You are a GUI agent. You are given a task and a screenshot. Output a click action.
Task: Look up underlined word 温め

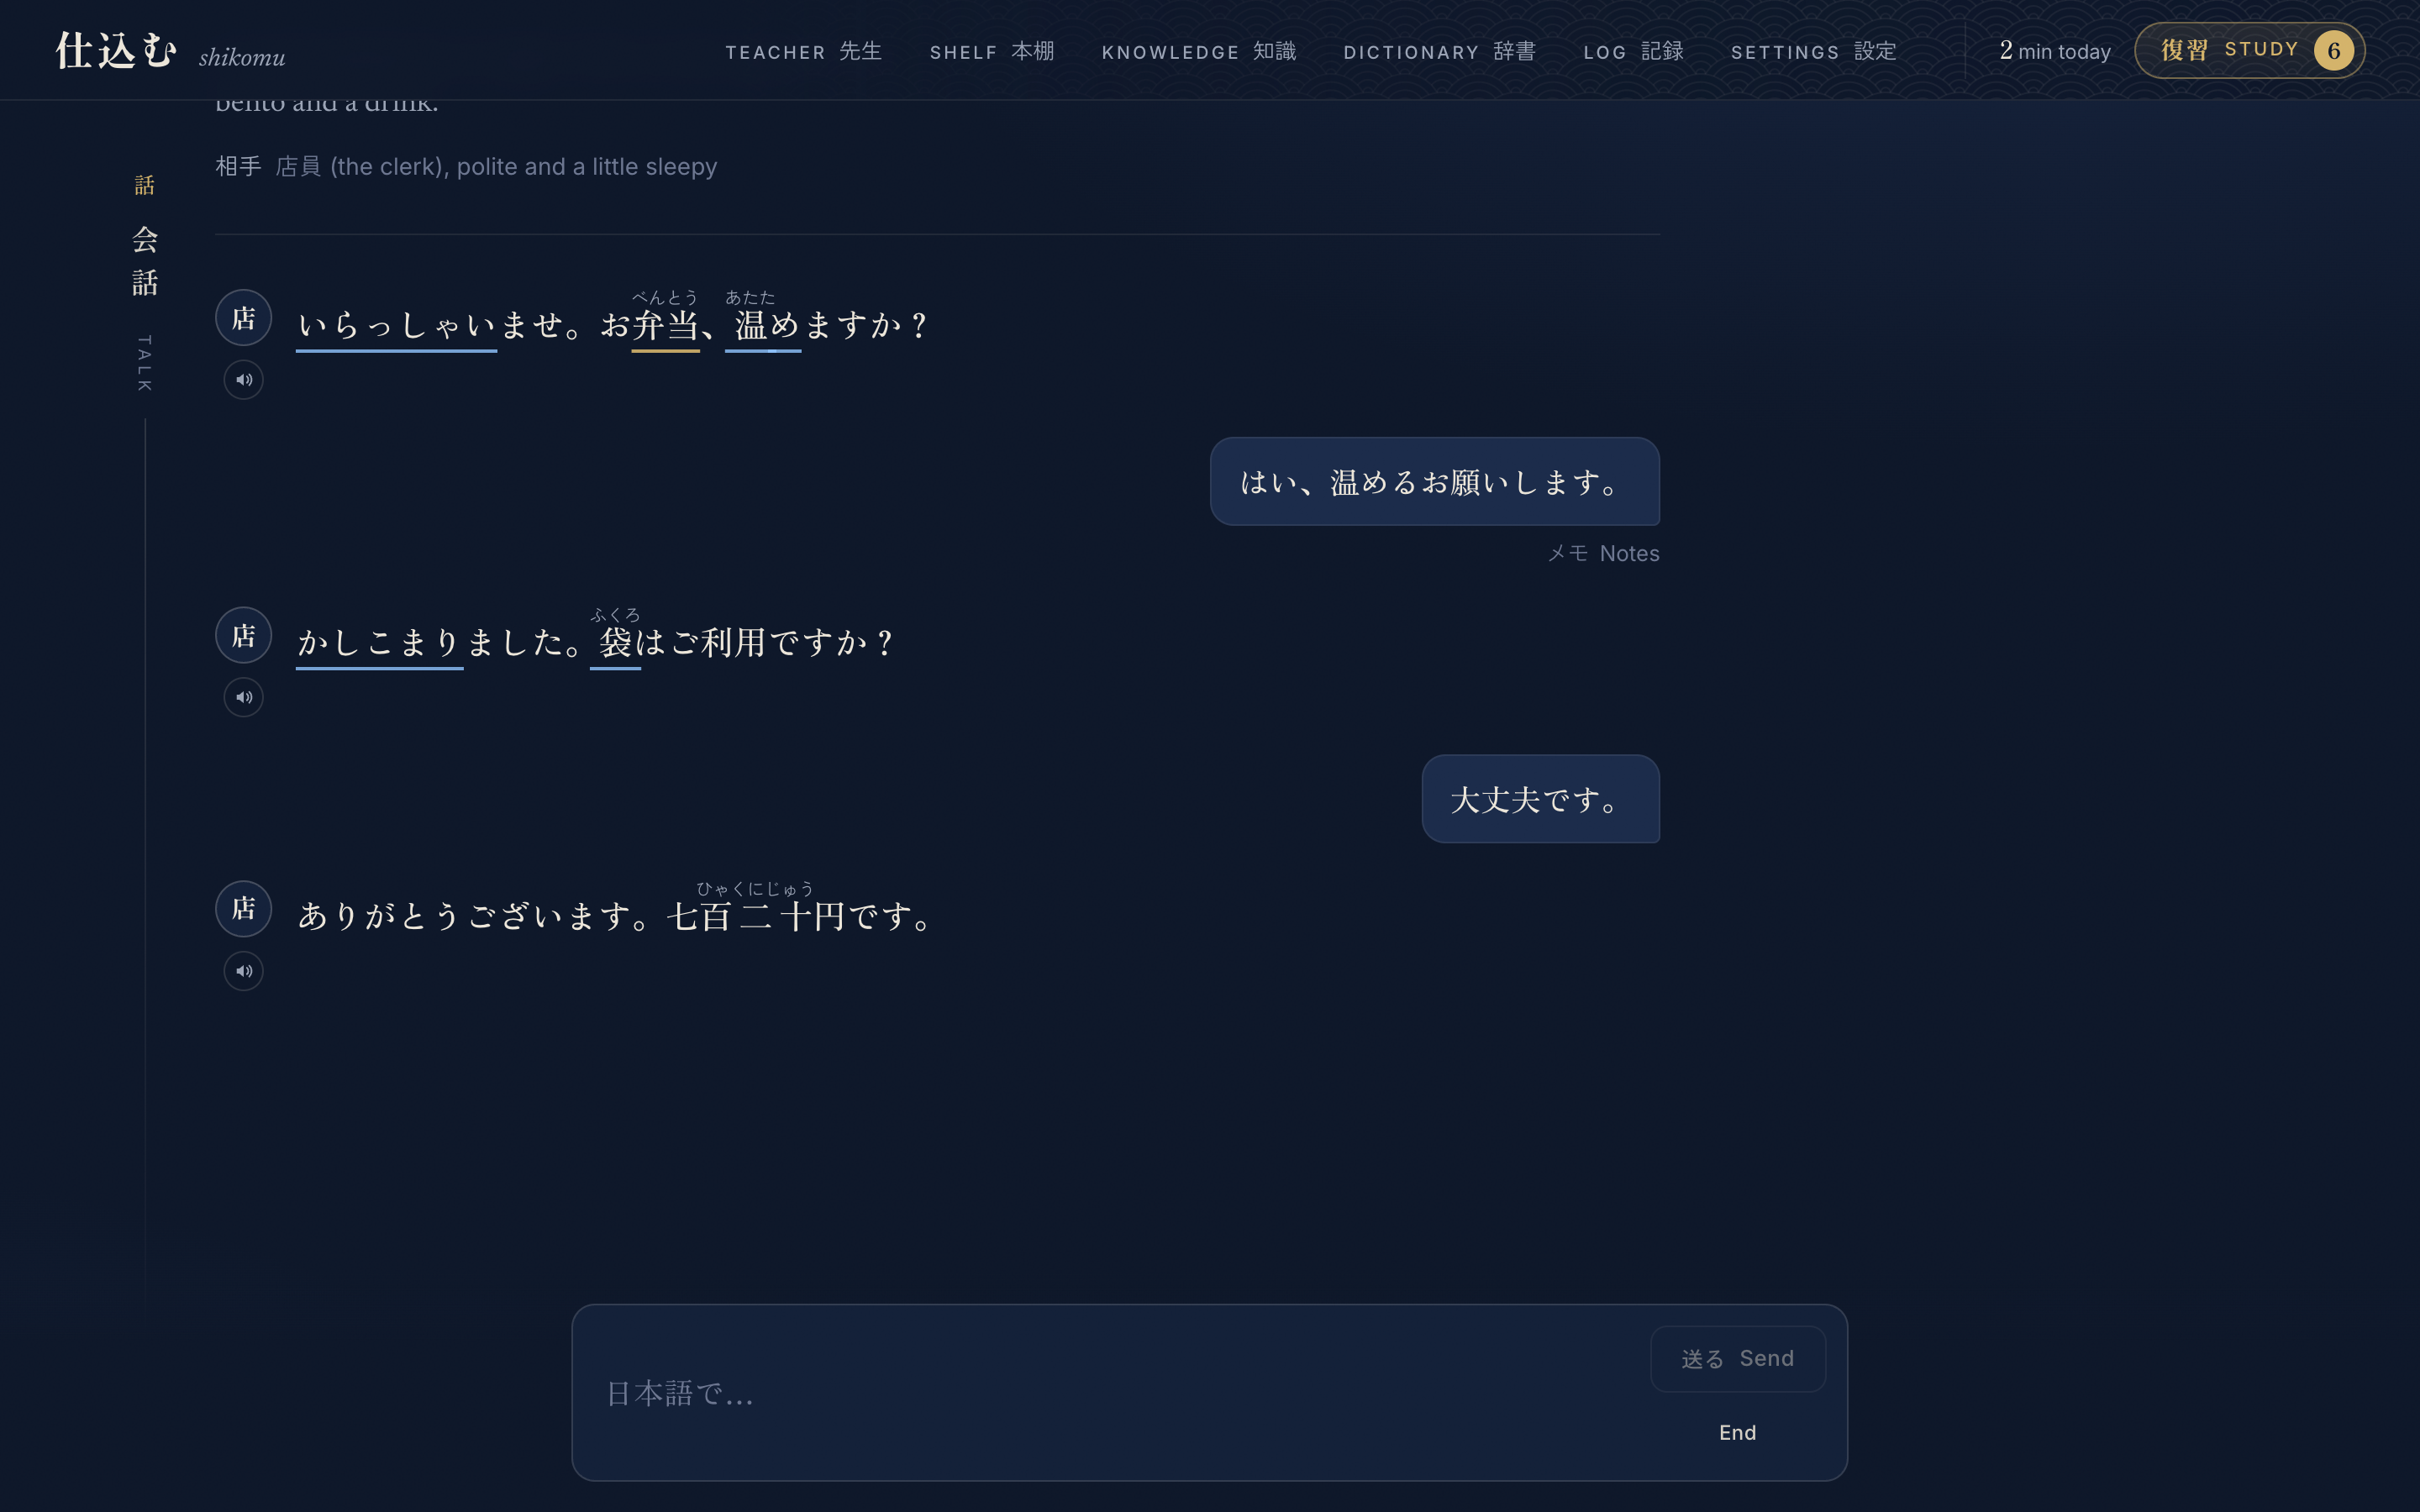click(763, 326)
